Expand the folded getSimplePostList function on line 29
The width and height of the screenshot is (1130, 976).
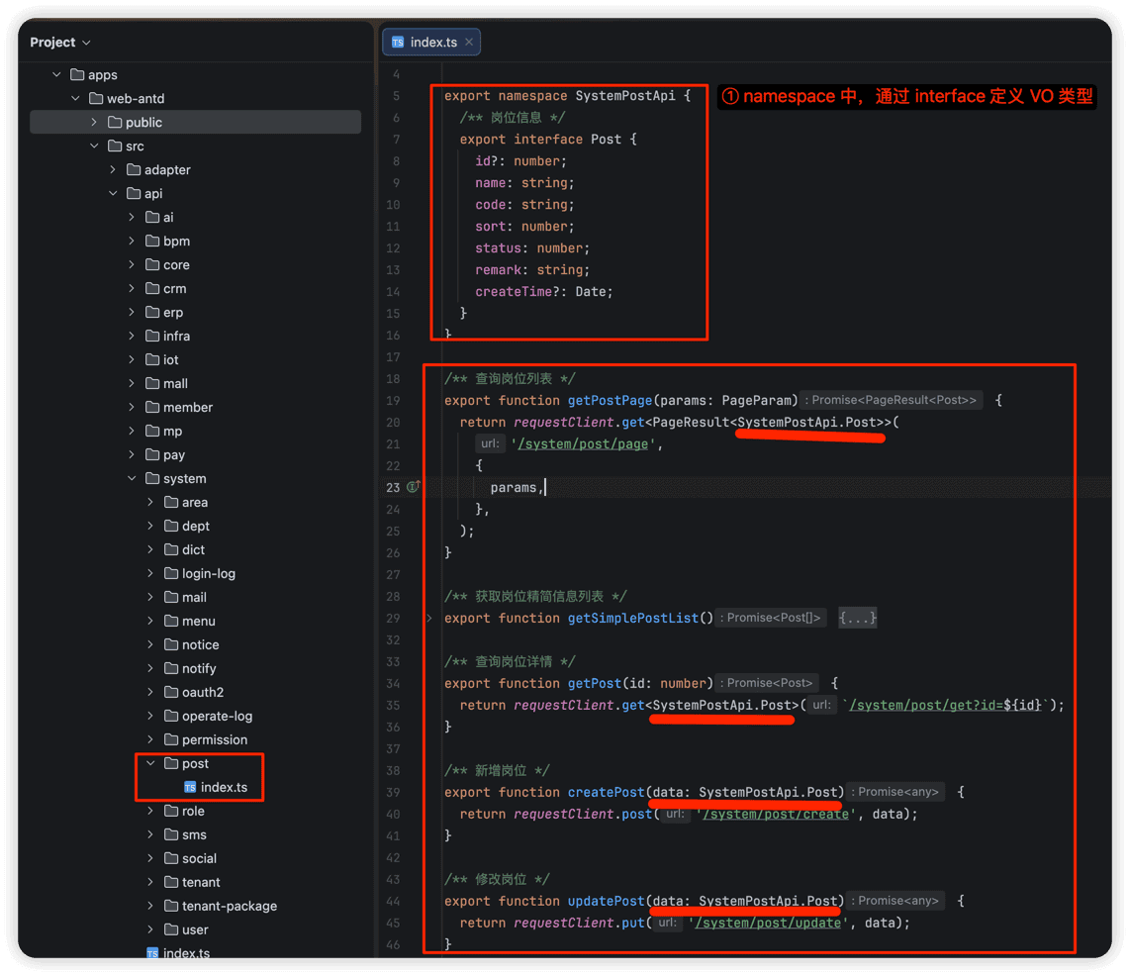point(429,618)
